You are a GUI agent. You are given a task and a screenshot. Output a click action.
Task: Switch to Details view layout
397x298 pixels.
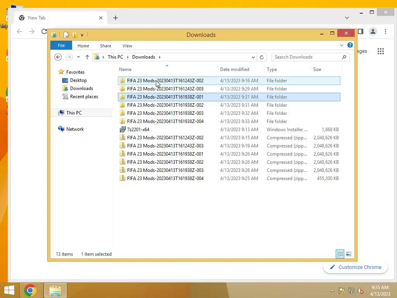340,254
